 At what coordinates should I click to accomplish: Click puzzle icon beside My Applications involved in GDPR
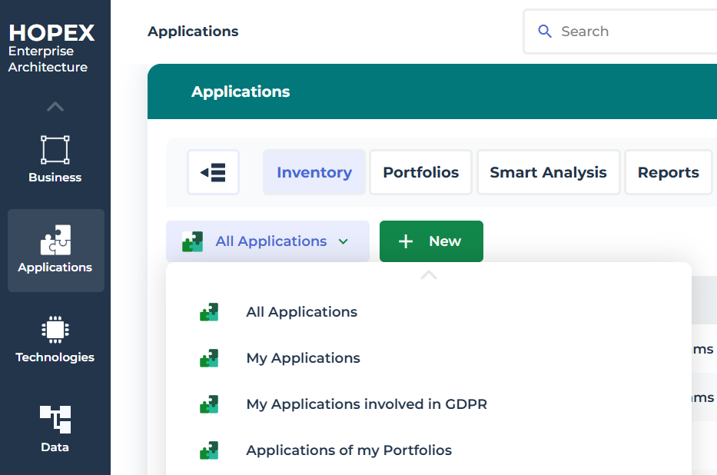click(x=209, y=404)
